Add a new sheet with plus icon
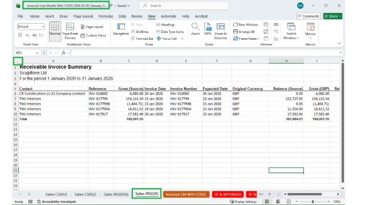Image resolution: width=365 pixels, height=205 pixels. click(x=269, y=194)
